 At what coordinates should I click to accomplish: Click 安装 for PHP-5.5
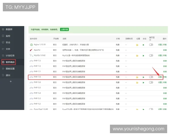point(165,88)
